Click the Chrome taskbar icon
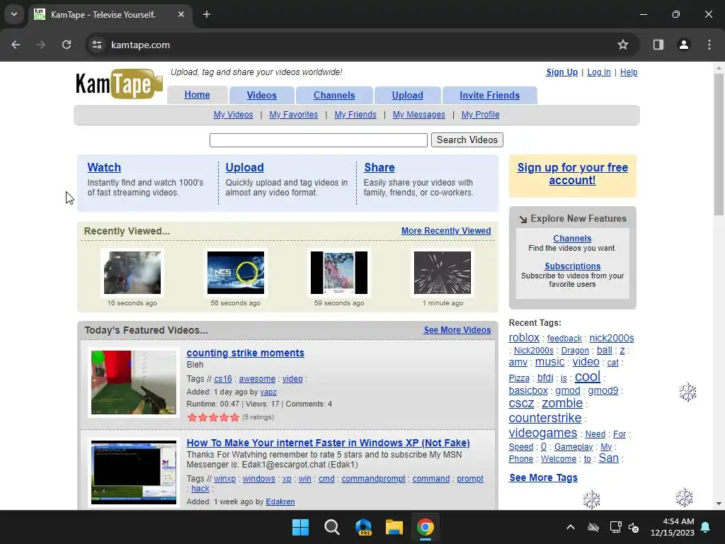The image size is (725, 544). coord(426,527)
